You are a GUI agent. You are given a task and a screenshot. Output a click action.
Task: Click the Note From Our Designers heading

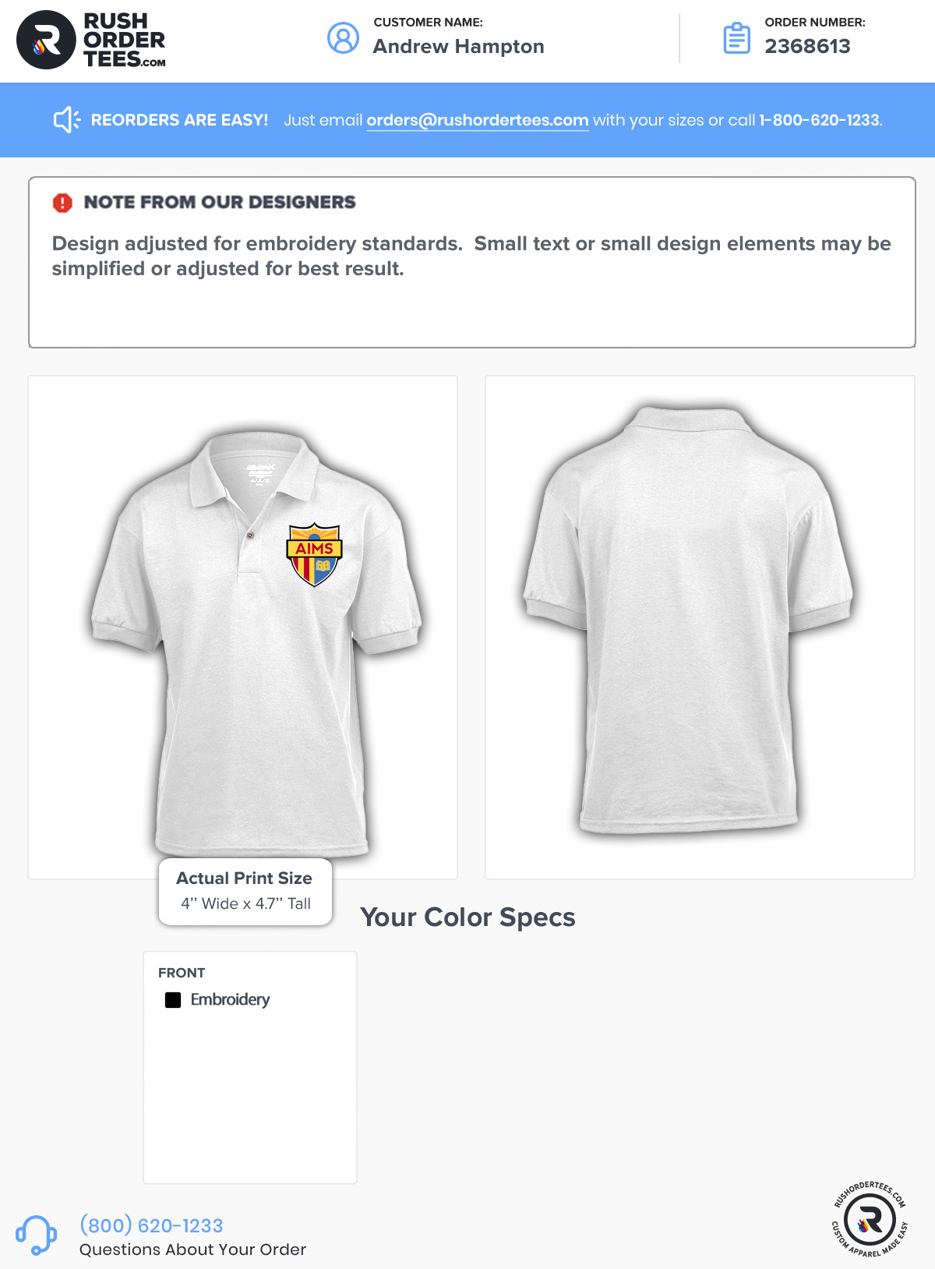pyautogui.click(x=220, y=203)
